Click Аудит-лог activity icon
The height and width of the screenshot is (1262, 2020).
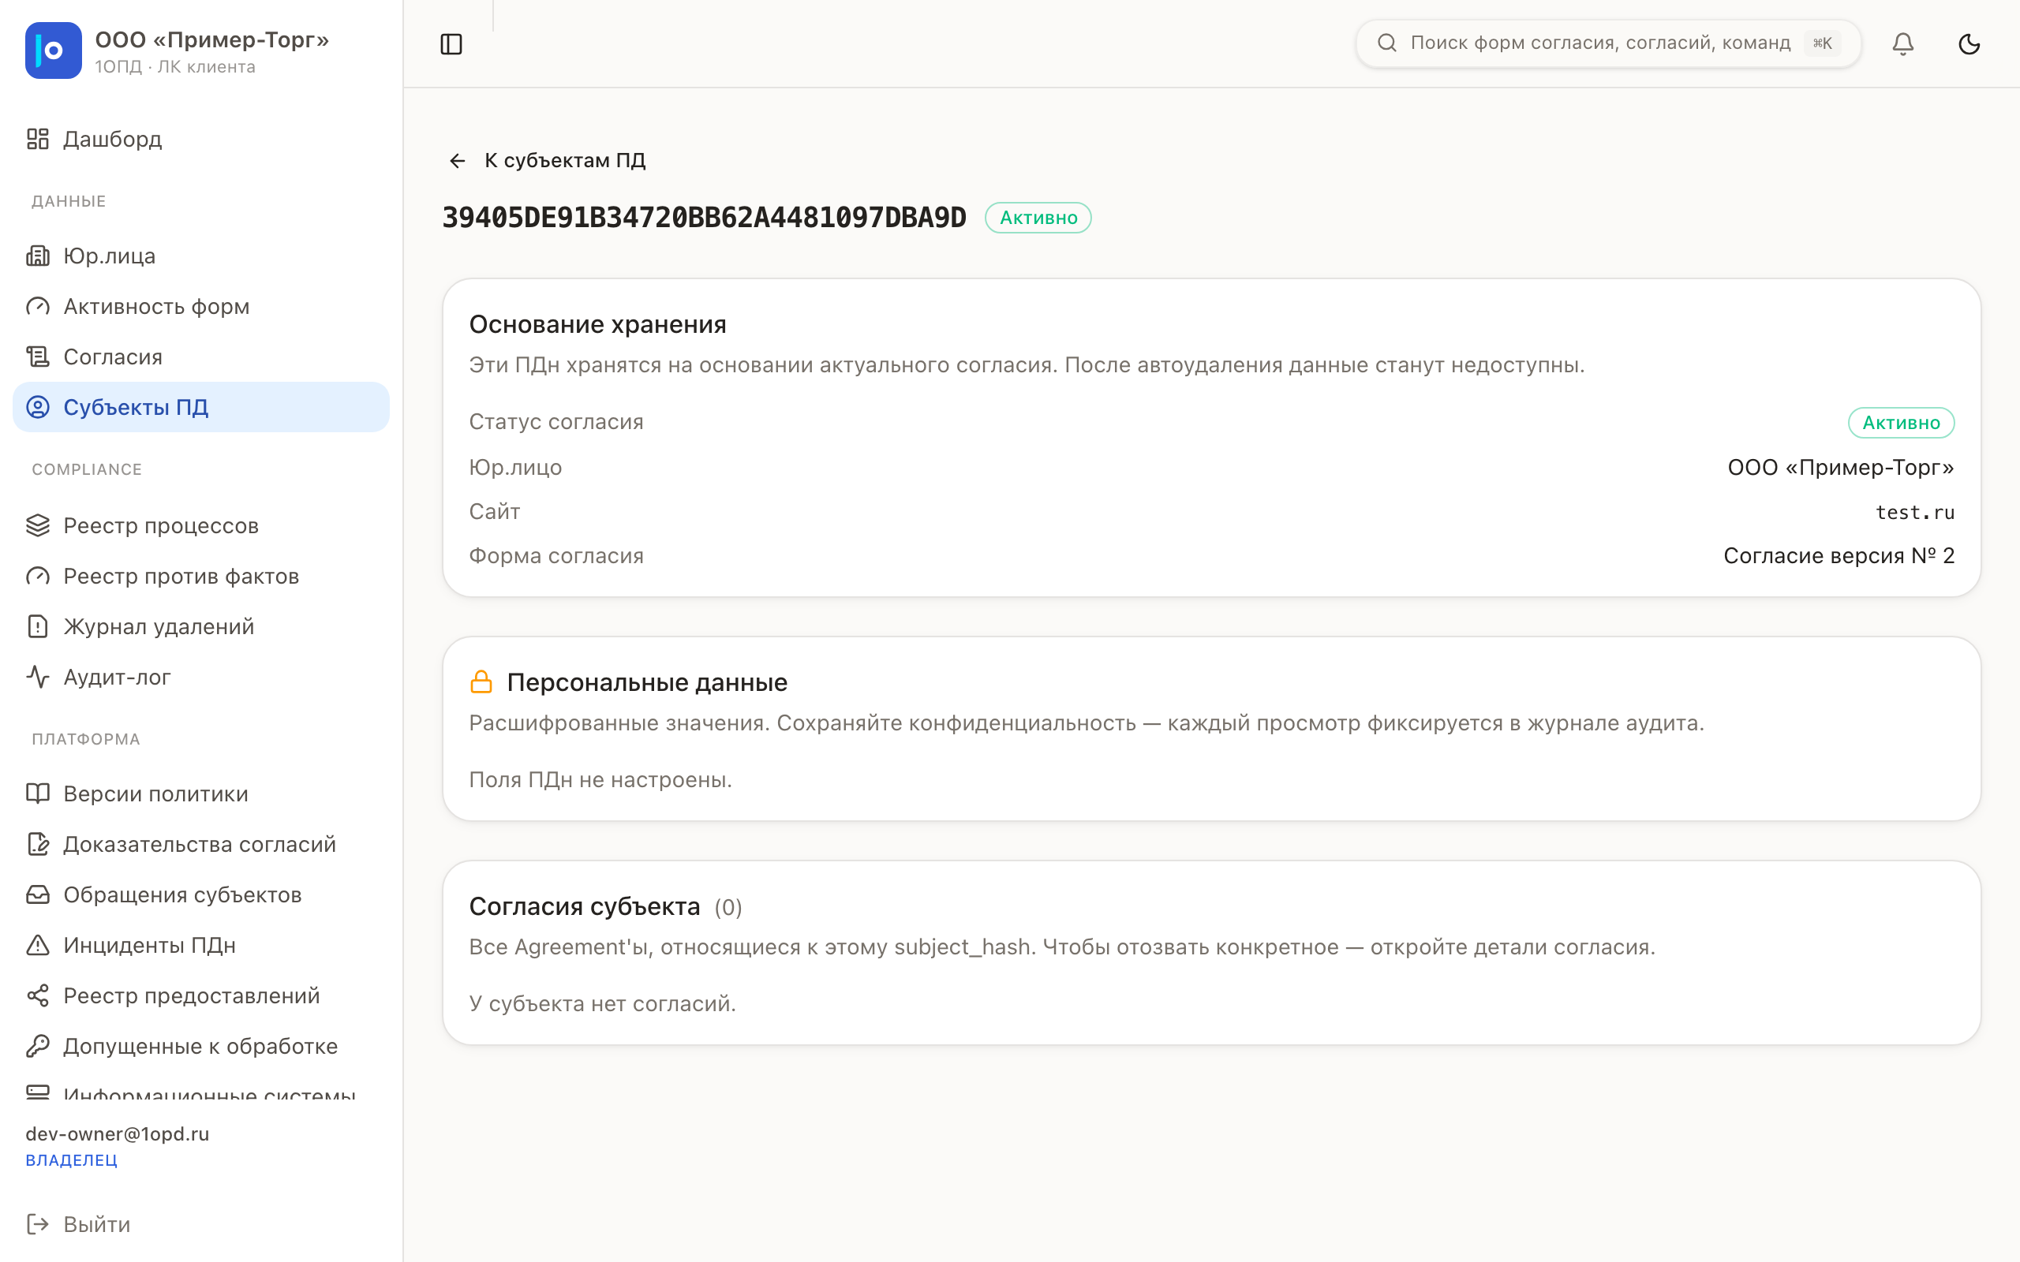[x=38, y=676]
